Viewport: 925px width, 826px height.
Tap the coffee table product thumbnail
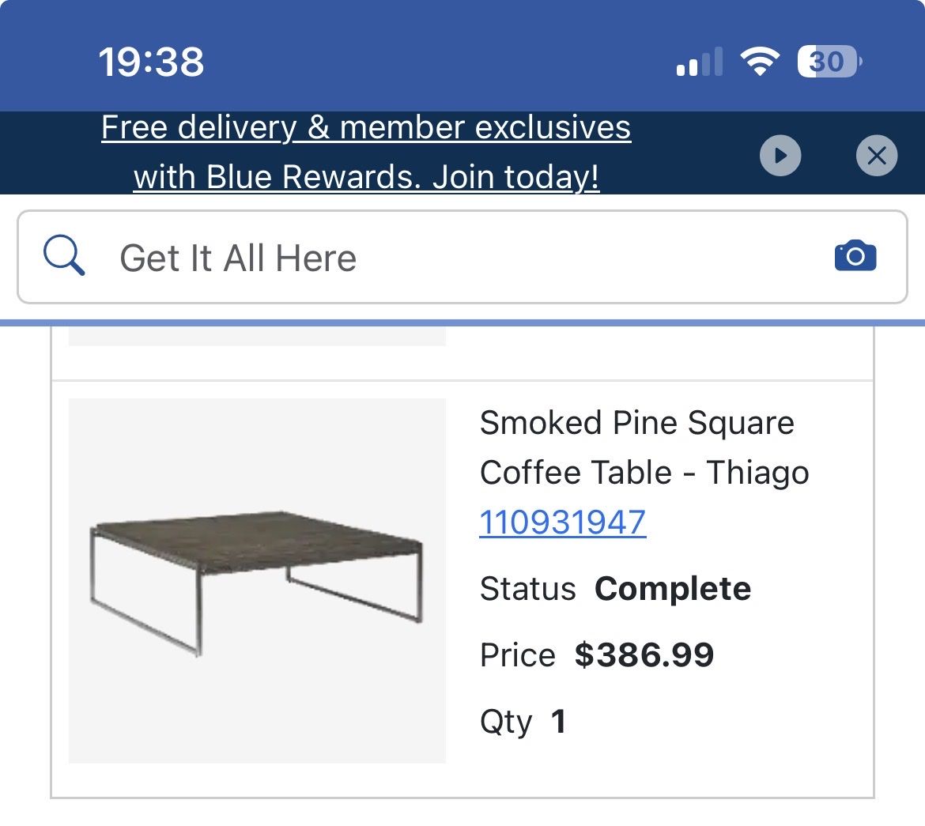point(256,581)
